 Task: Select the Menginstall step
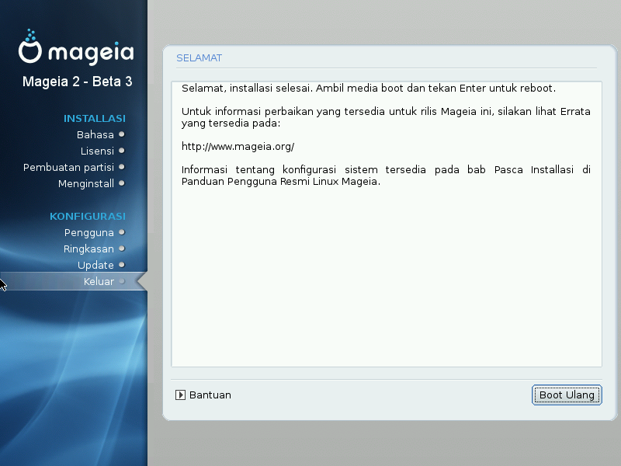point(86,183)
